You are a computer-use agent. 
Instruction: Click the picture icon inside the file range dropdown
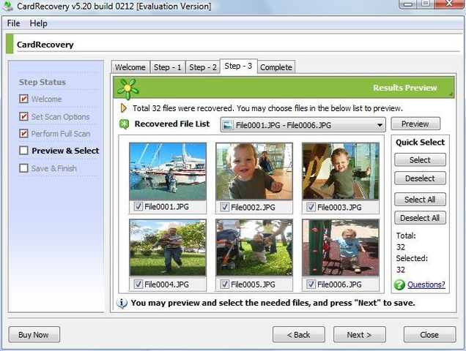coord(228,125)
